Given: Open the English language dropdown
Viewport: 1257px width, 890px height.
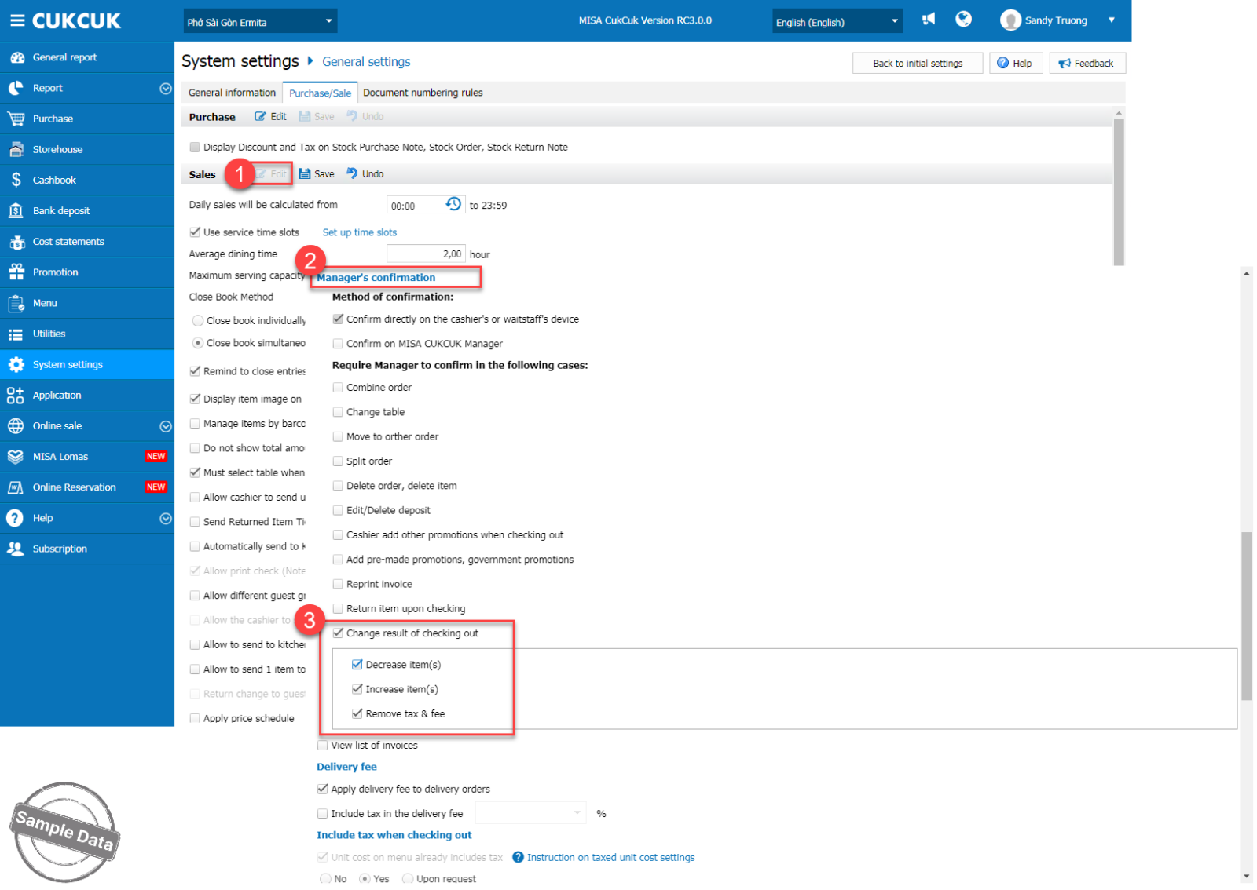Looking at the screenshot, I should pos(837,21).
